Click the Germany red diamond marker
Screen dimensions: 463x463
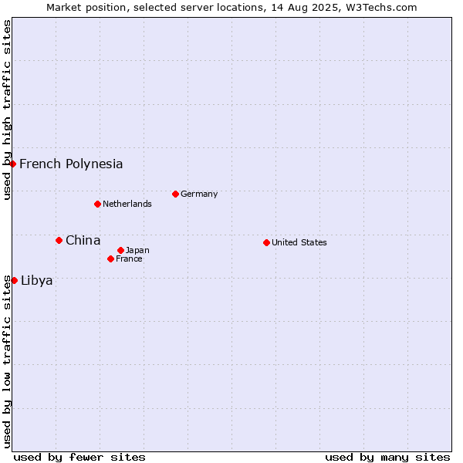[175, 194]
